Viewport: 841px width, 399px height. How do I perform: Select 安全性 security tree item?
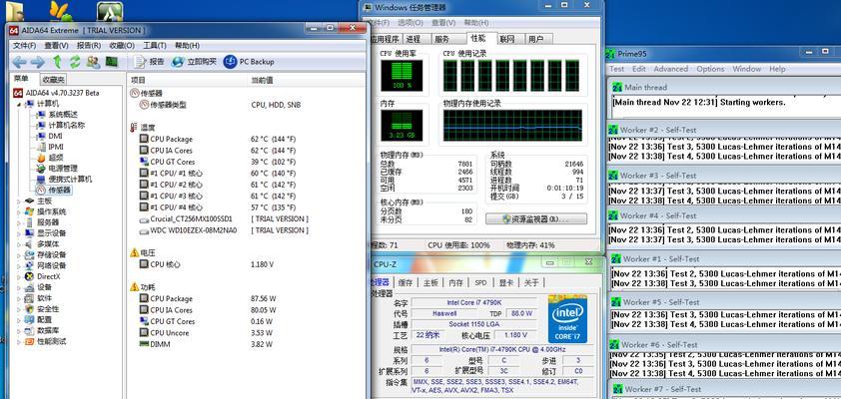click(48, 309)
